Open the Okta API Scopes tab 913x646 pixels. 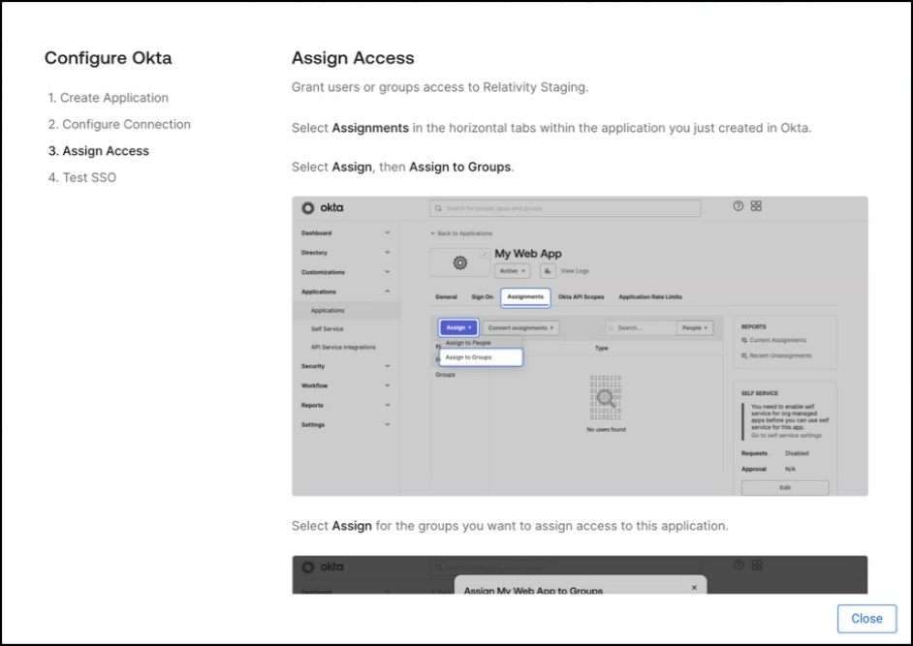point(582,296)
